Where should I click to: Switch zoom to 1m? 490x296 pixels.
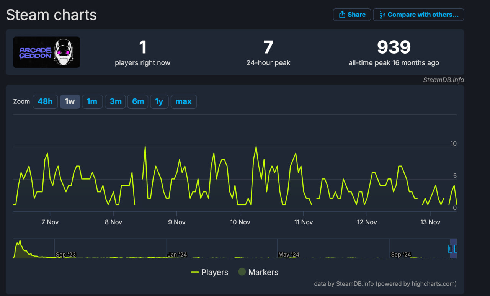click(92, 101)
